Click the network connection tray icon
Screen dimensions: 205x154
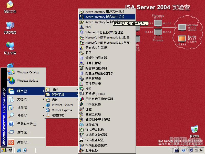191,150
